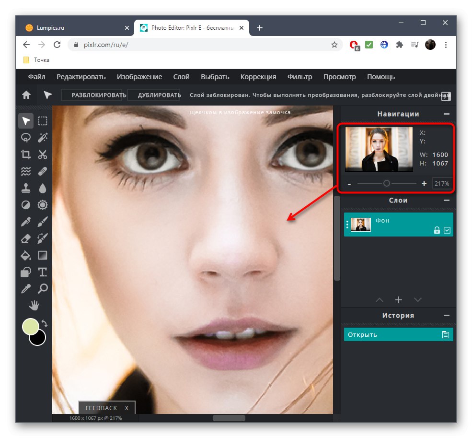Open the Помощь menu

pyautogui.click(x=381, y=77)
